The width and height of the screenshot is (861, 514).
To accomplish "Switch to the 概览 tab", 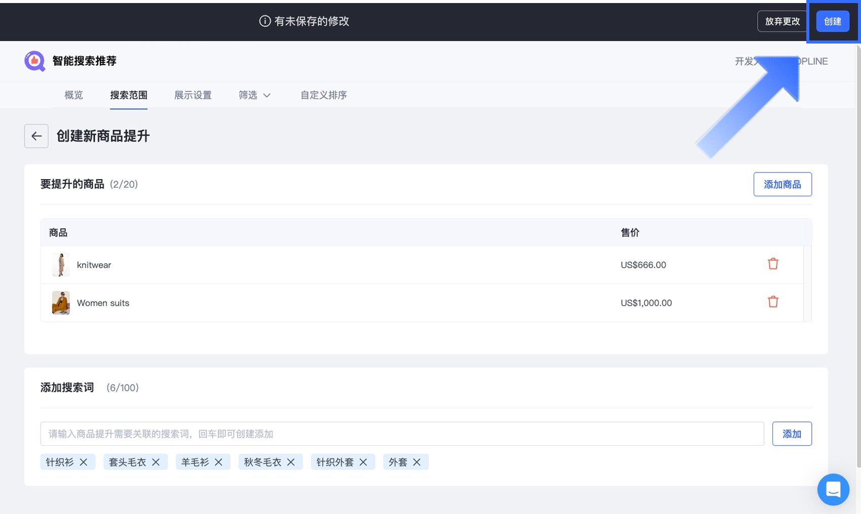I will (x=73, y=95).
